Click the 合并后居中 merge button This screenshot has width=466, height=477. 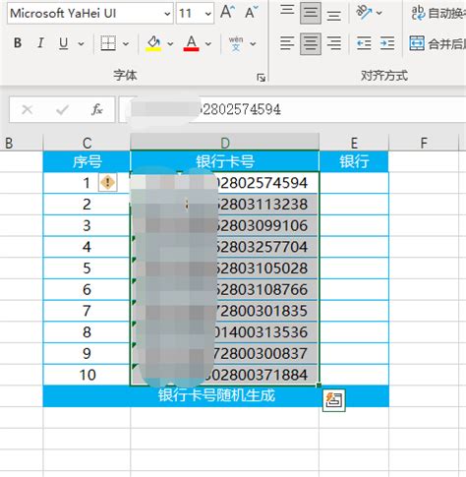point(437,43)
